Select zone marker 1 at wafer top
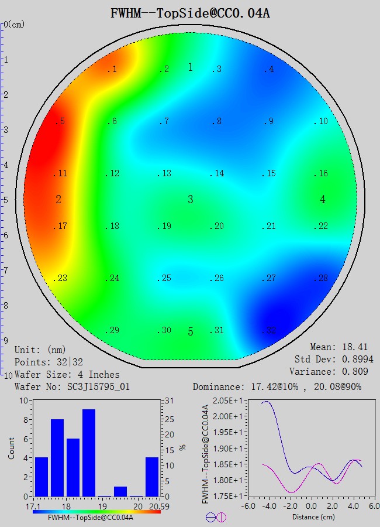380x527 pixels. point(190,67)
